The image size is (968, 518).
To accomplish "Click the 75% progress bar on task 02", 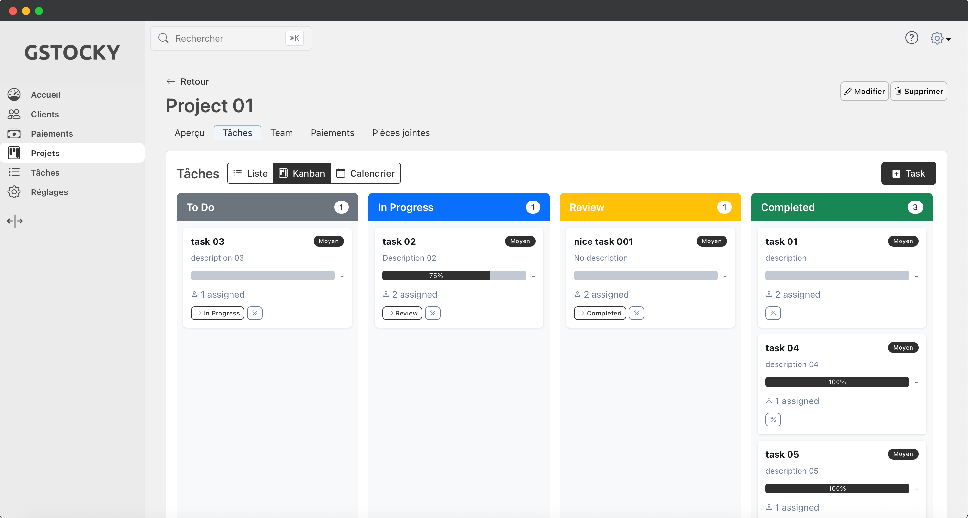I will (x=436, y=275).
